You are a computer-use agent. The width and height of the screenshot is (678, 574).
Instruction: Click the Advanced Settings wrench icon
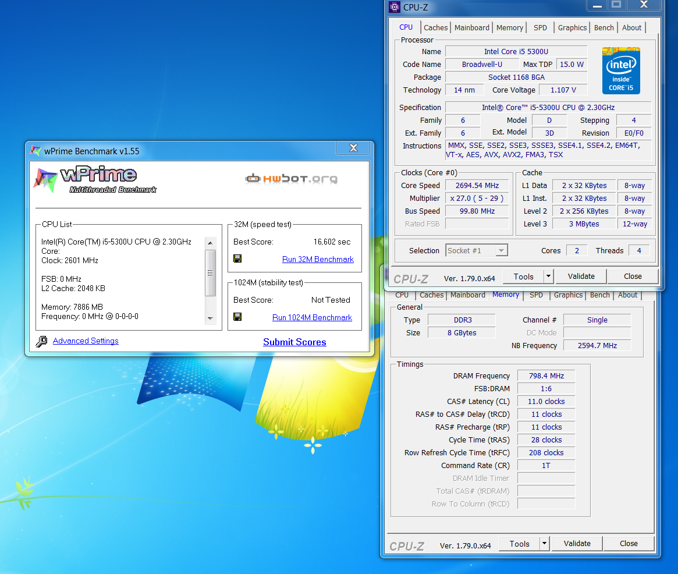click(41, 341)
